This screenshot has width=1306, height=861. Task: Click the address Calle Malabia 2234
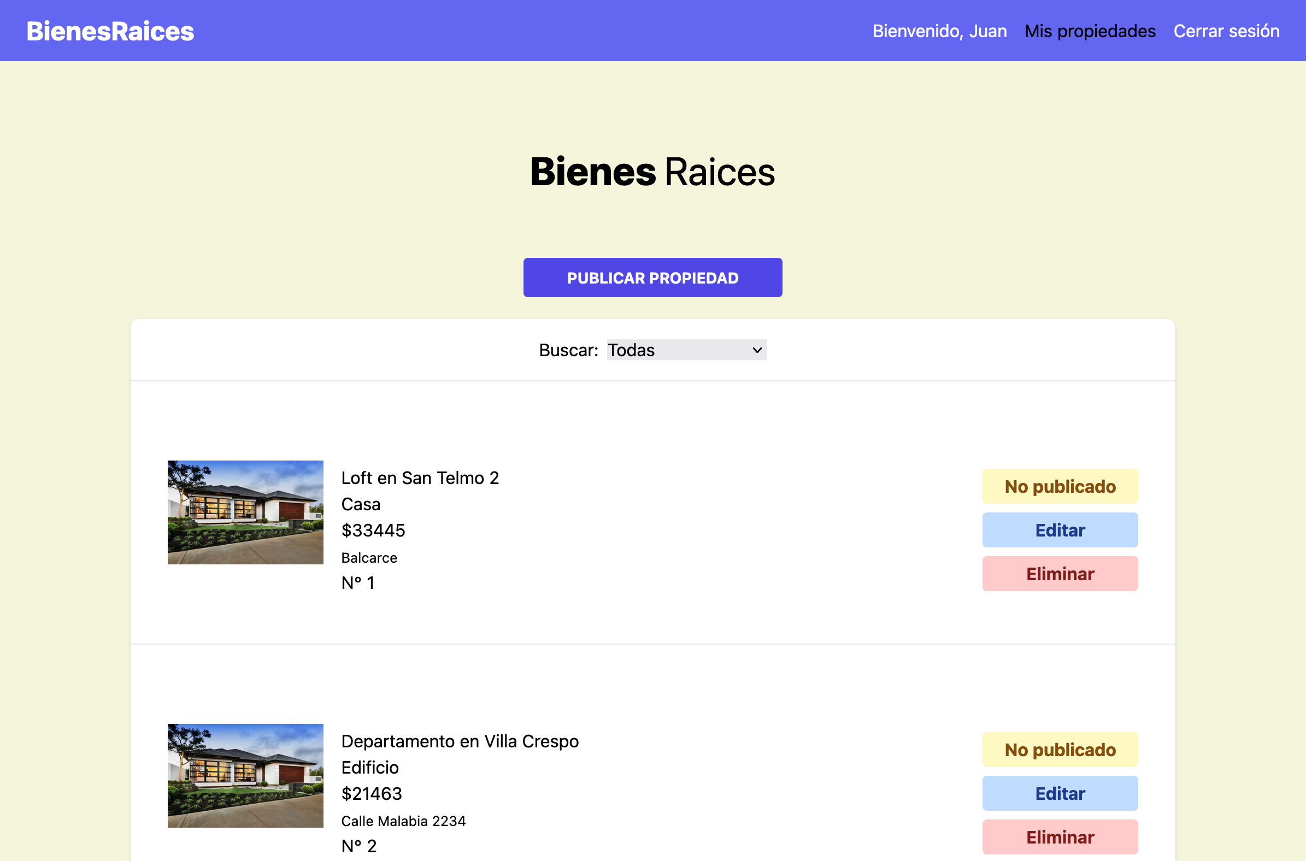click(403, 822)
